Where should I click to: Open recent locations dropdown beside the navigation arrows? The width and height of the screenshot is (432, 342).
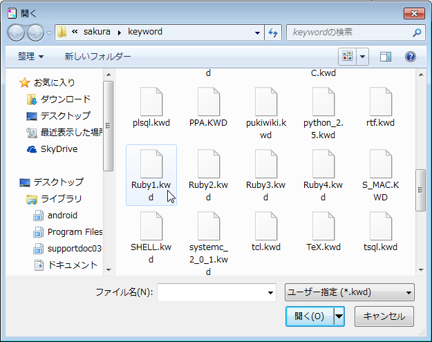click(49, 33)
